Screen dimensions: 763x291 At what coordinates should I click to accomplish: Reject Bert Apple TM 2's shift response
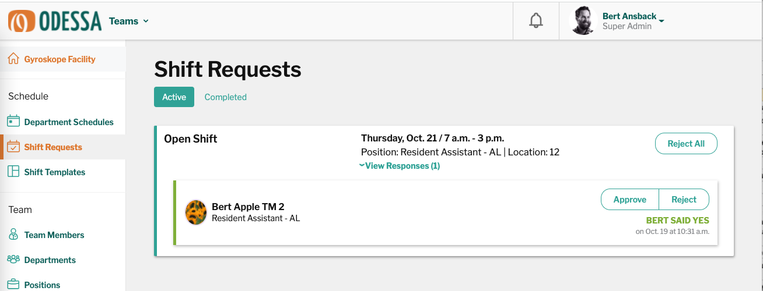click(x=684, y=200)
